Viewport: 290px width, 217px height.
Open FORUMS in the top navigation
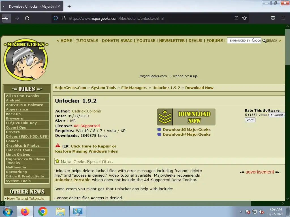215,41
